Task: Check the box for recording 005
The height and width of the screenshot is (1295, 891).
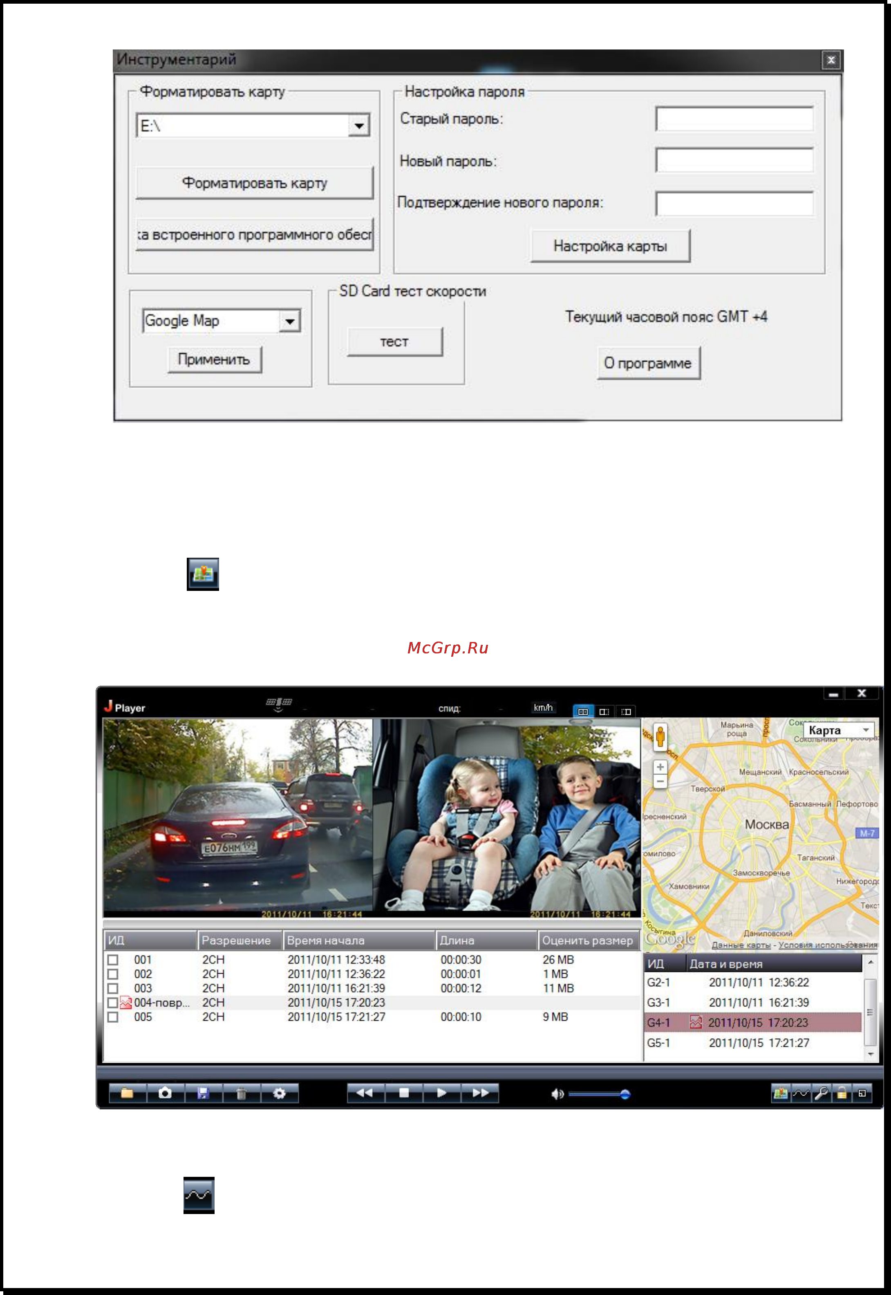Action: coord(113,1017)
